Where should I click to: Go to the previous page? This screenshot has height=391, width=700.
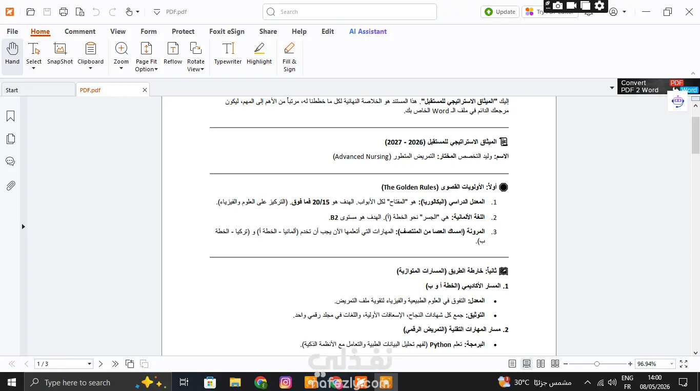click(x=26, y=364)
